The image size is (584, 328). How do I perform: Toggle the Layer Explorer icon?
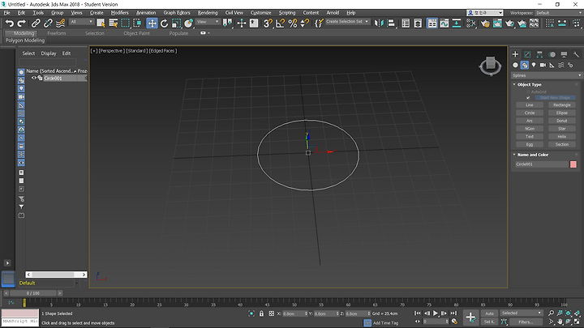418,23
